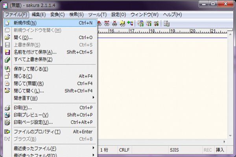Screen dimensions: 236x157
Task: Click the open folder icon beside 開く
Action: pyautogui.click(x=7, y=38)
